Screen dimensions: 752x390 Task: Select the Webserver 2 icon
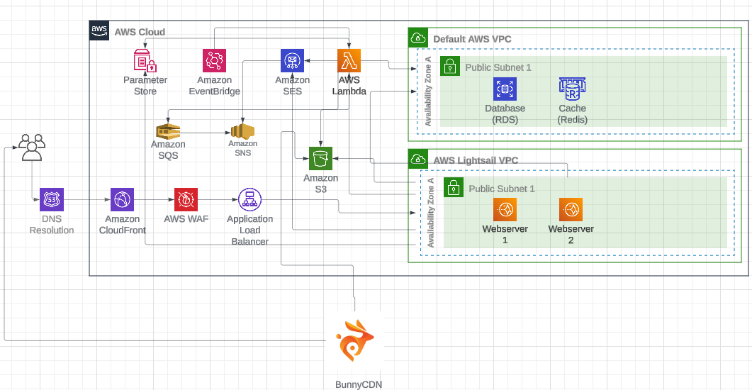point(571,210)
